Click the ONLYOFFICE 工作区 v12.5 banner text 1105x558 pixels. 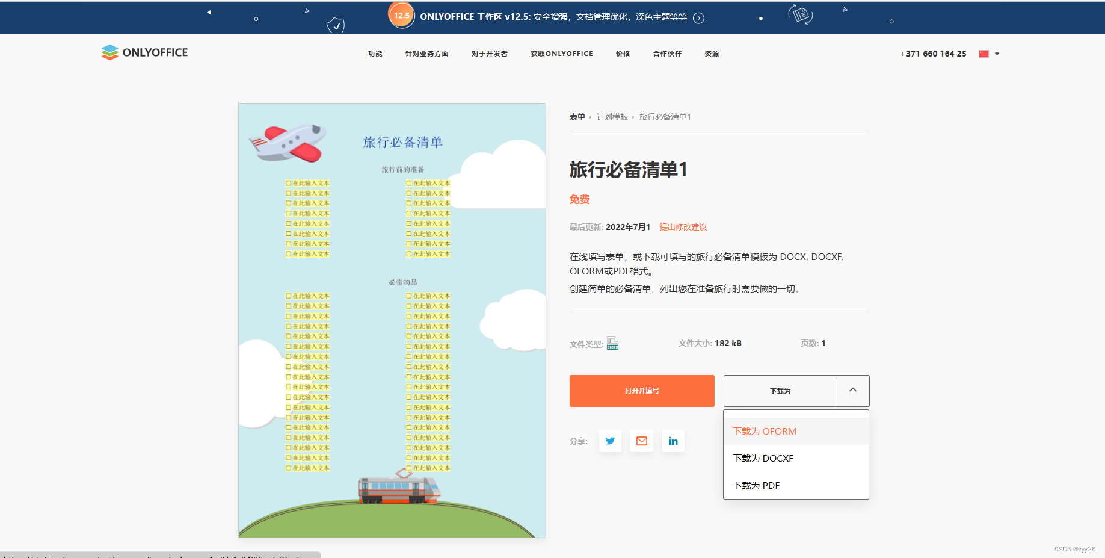point(553,17)
